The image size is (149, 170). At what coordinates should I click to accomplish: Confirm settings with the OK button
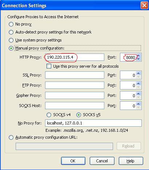[73, 161]
